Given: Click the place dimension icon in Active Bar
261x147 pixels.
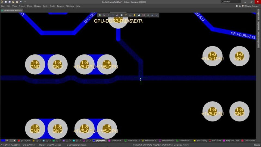Looking at the screenshot, I should click(x=148, y=15).
